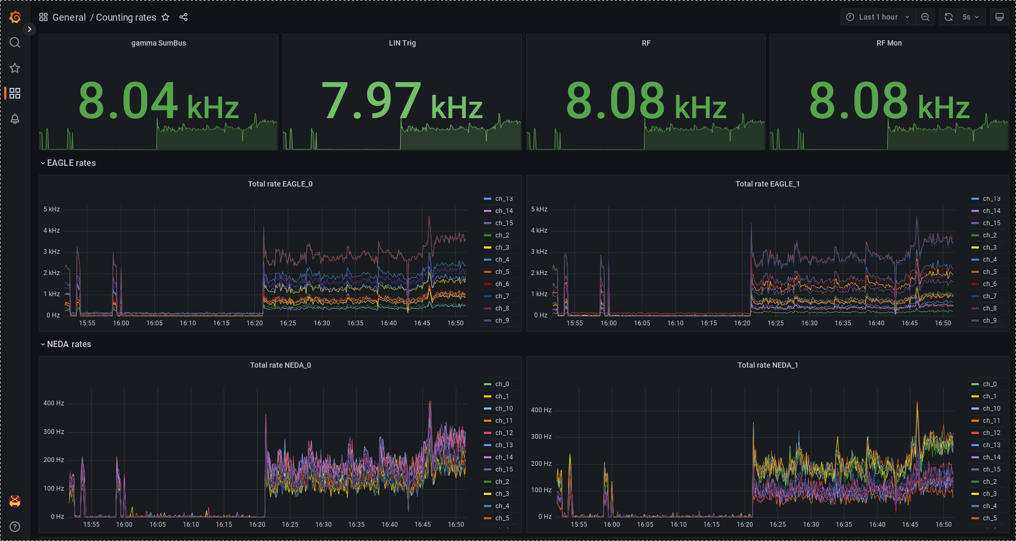The width and height of the screenshot is (1016, 541).
Task: Click the ch_12 color swatch in NEDA_1 legend
Action: [x=975, y=433]
